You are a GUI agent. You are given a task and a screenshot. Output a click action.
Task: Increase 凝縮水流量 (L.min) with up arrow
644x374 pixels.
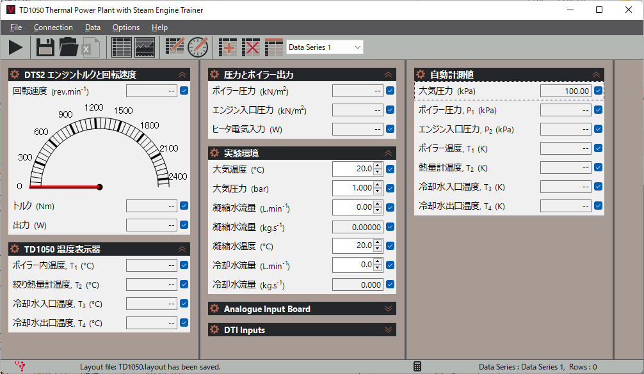(378, 204)
